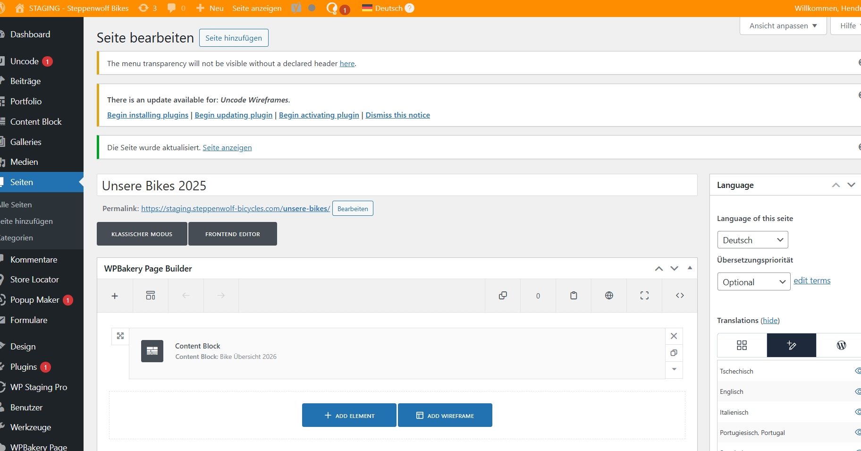Open Plugins in the sidebar

pos(24,367)
